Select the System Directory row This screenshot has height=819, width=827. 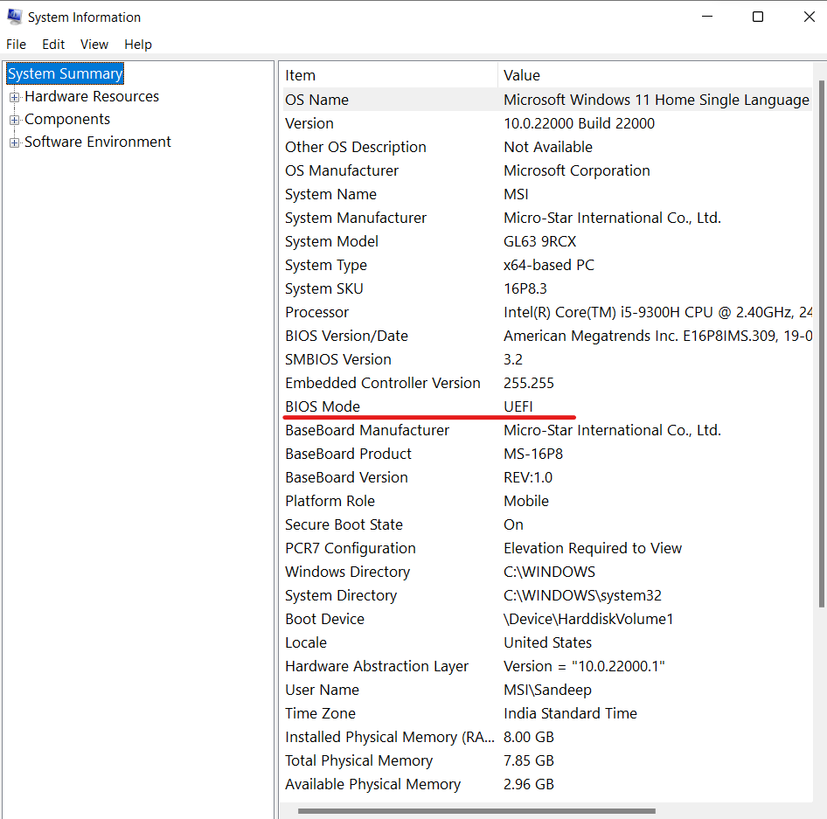click(x=547, y=595)
